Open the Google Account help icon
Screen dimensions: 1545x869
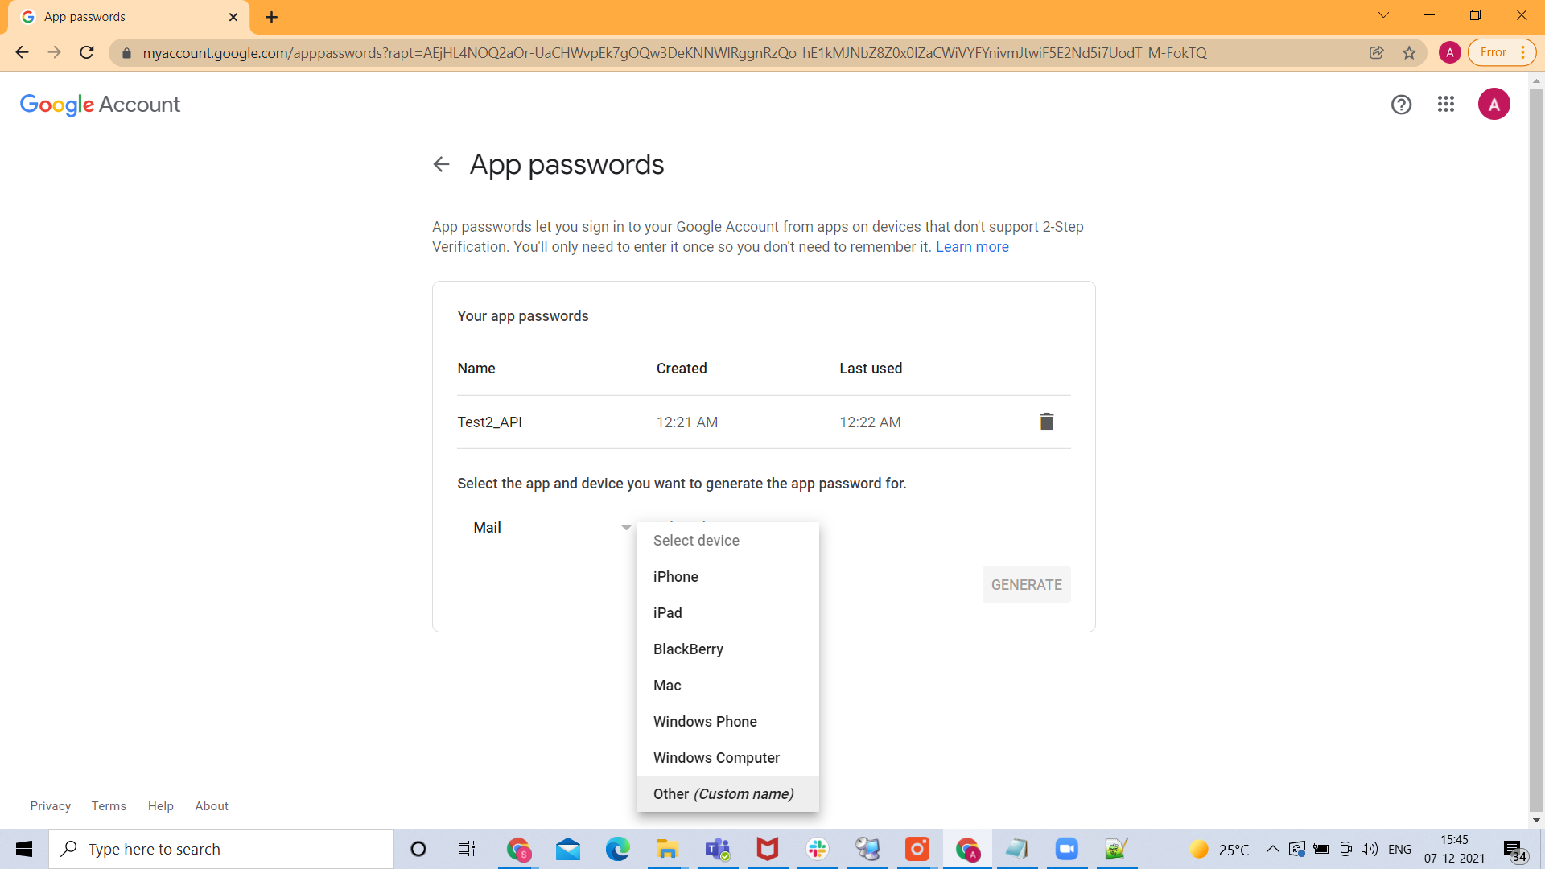[x=1401, y=105]
